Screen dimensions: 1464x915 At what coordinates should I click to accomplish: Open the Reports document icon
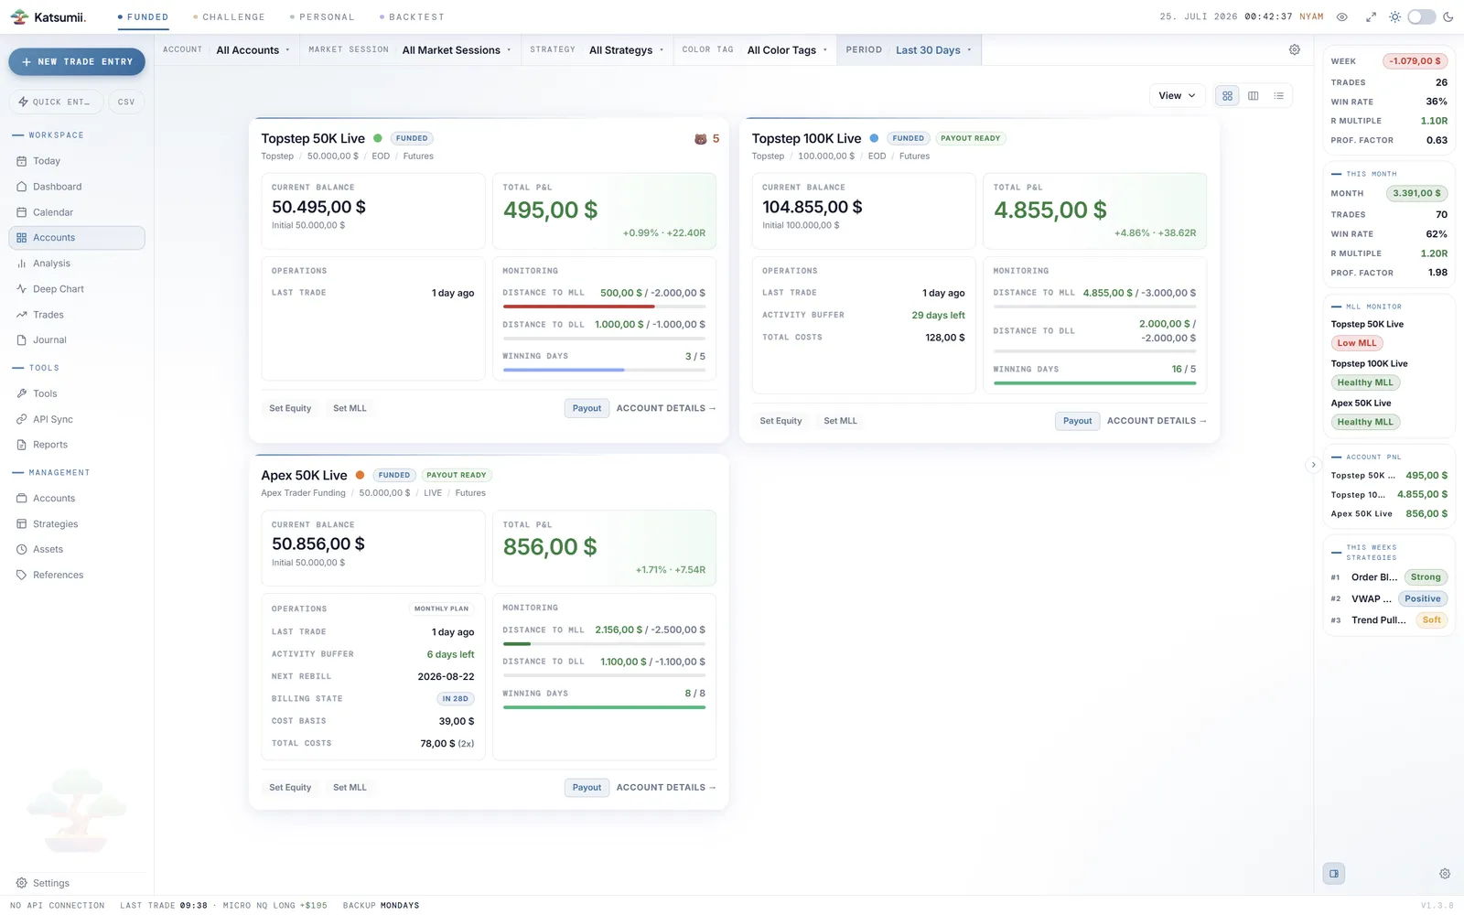21,445
